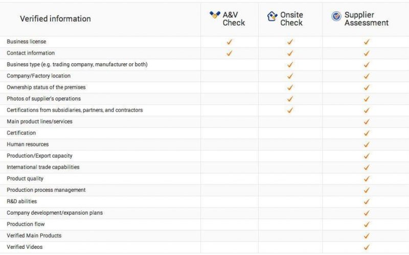The width and height of the screenshot is (409, 255).
Task: Click Supplier Assessment checkmark for R&D abilities
Action: [x=367, y=201]
